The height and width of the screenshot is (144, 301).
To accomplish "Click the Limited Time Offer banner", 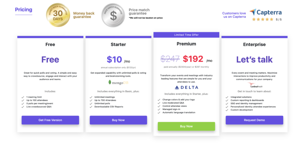I will (186, 35).
